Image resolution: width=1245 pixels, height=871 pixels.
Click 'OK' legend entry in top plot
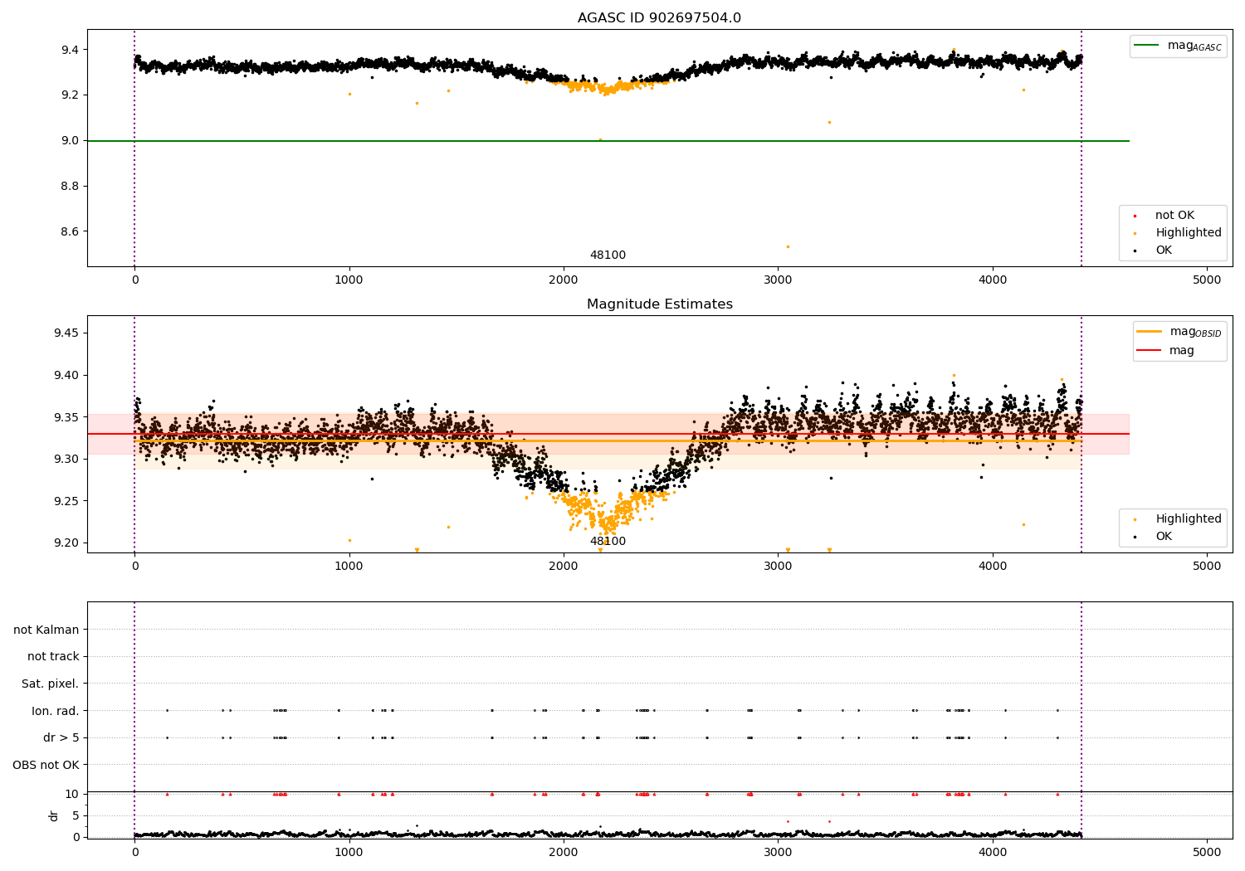click(x=1152, y=251)
